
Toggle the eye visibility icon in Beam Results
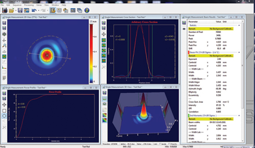pos(184,29)
